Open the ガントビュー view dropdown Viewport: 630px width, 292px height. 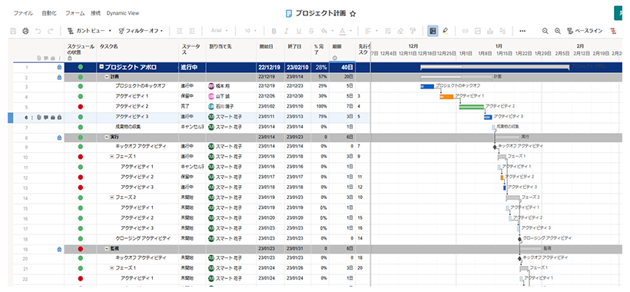(x=89, y=31)
